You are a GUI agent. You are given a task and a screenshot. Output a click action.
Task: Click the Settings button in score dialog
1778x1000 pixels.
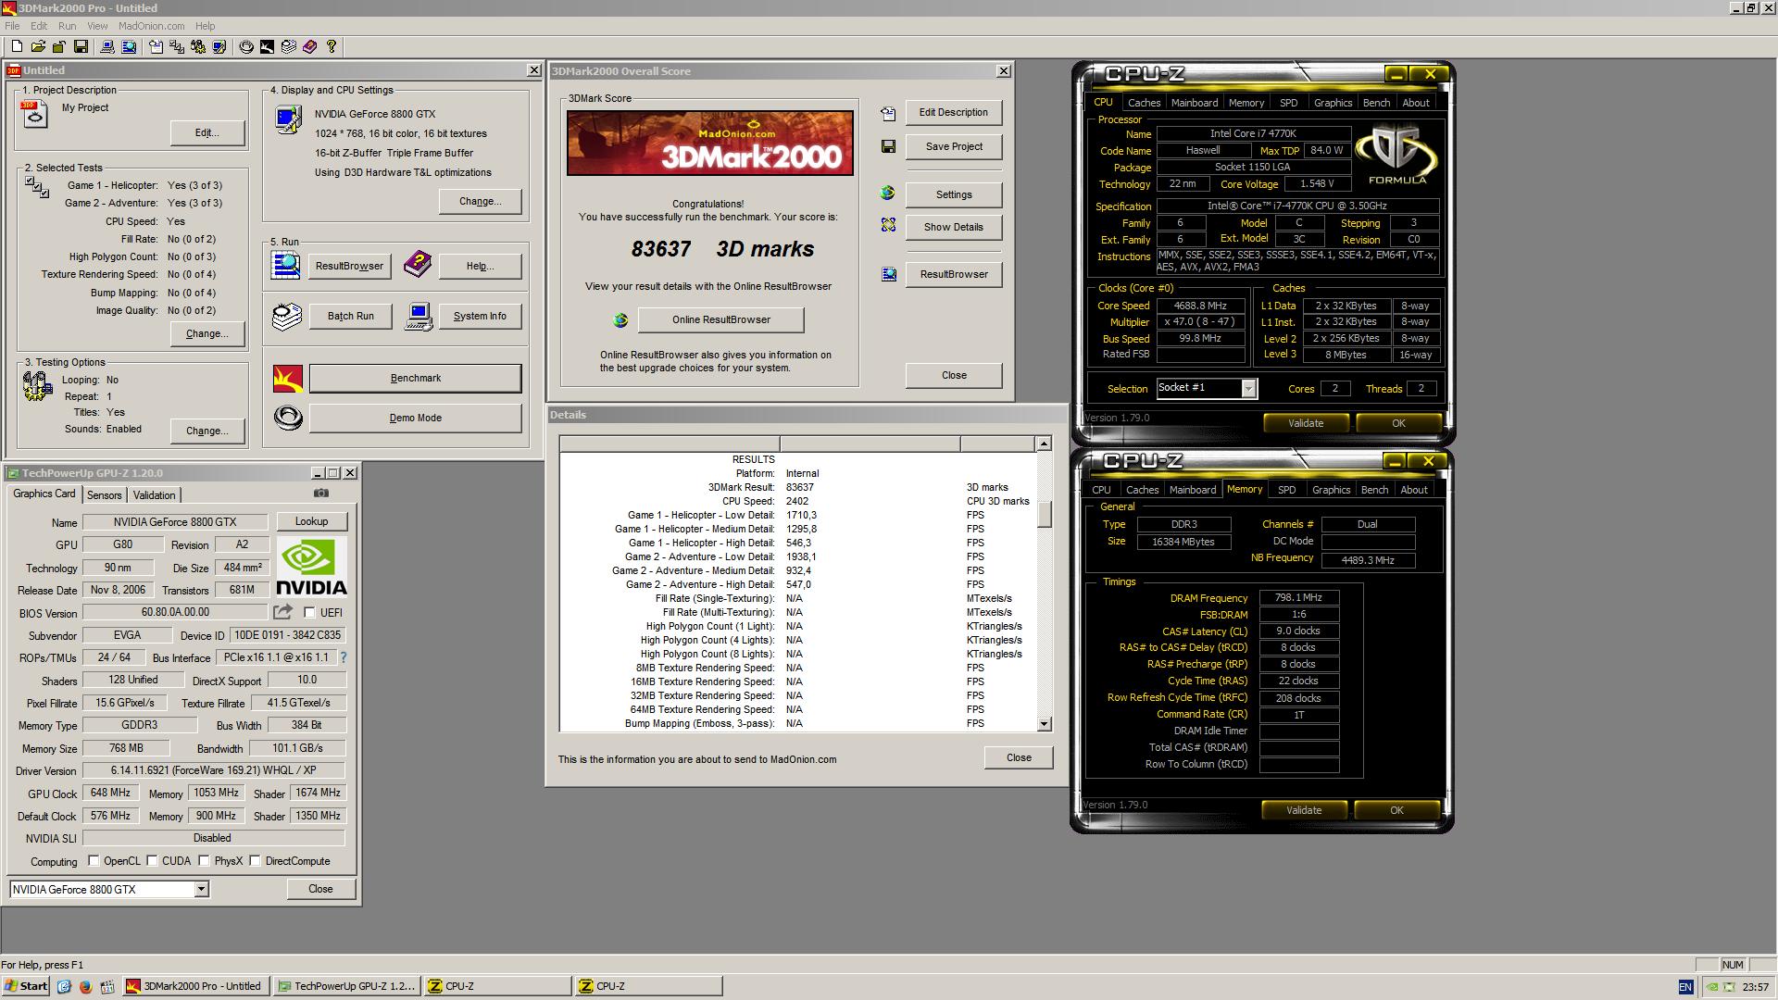(x=953, y=194)
